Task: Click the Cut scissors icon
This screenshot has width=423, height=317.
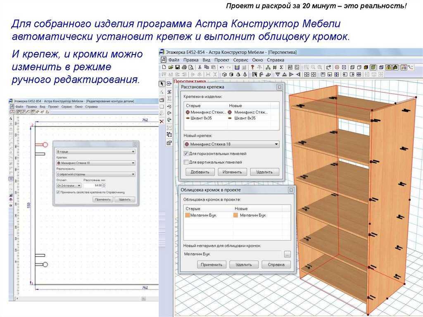Action: pyautogui.click(x=200, y=67)
